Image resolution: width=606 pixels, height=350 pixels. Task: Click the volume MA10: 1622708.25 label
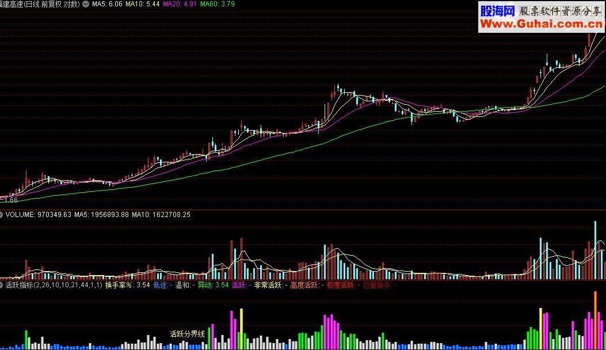click(161, 215)
